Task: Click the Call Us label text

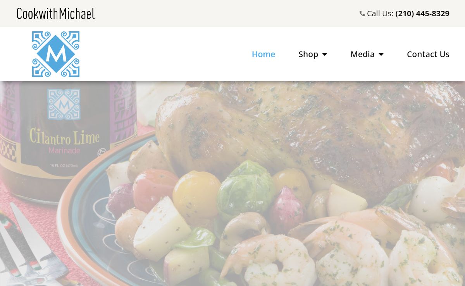Action: coord(380,14)
